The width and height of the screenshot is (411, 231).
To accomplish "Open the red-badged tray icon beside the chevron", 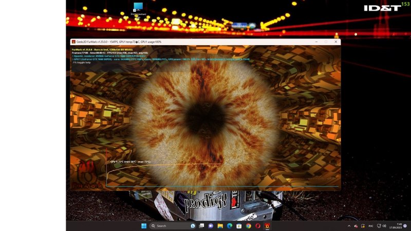I will click(x=356, y=226).
